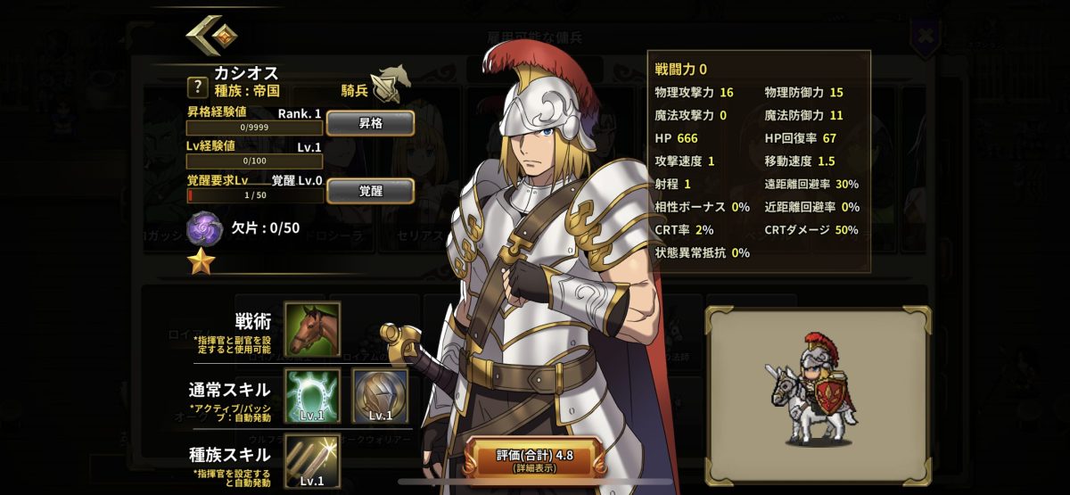This screenshot has width=1070, height=495.
Task: Tap the cavalry class shield icon
Action: [390, 83]
